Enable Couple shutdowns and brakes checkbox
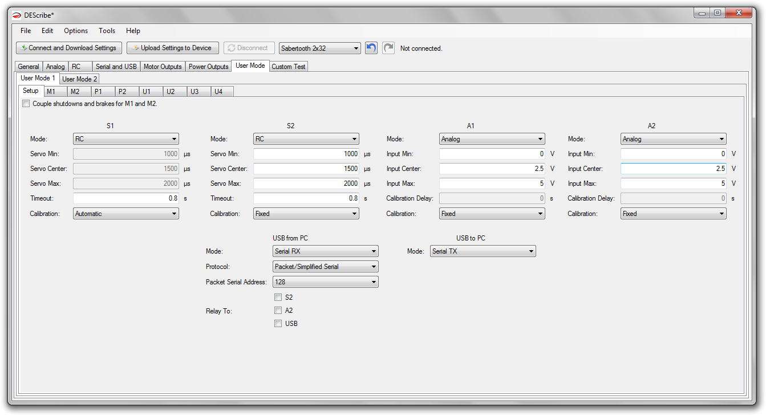The height and width of the screenshot is (416, 766). 26,104
